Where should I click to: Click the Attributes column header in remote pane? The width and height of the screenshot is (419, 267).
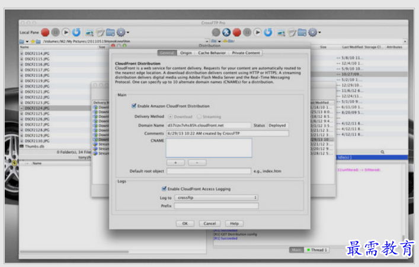click(x=395, y=47)
